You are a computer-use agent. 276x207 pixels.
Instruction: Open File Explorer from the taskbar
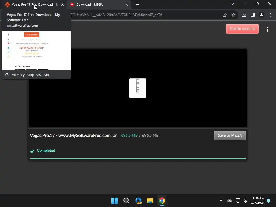tap(150, 201)
